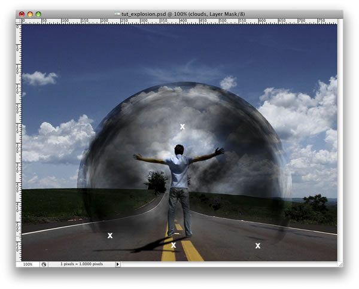The height and width of the screenshot is (289, 359).
Task: Click the tut_explosion.psd title bar text
Action: (183, 14)
